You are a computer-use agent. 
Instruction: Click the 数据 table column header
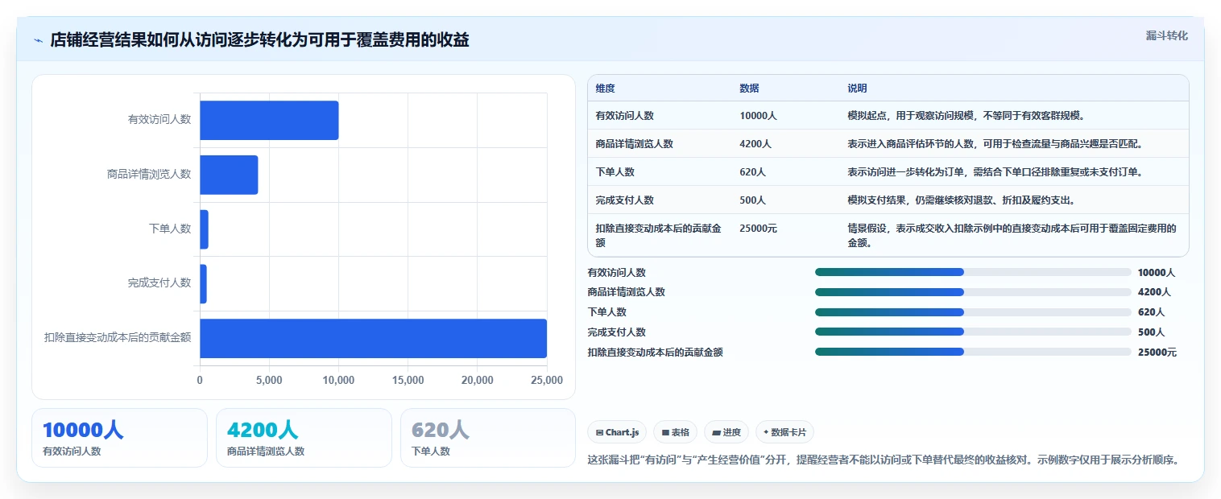click(749, 89)
